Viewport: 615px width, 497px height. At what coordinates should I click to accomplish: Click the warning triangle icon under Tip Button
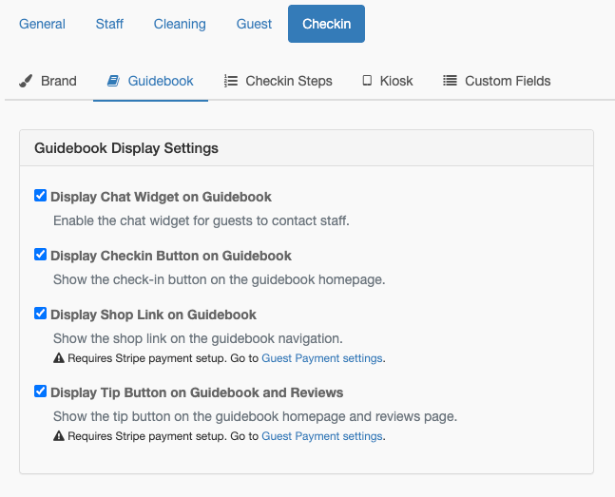coord(59,436)
